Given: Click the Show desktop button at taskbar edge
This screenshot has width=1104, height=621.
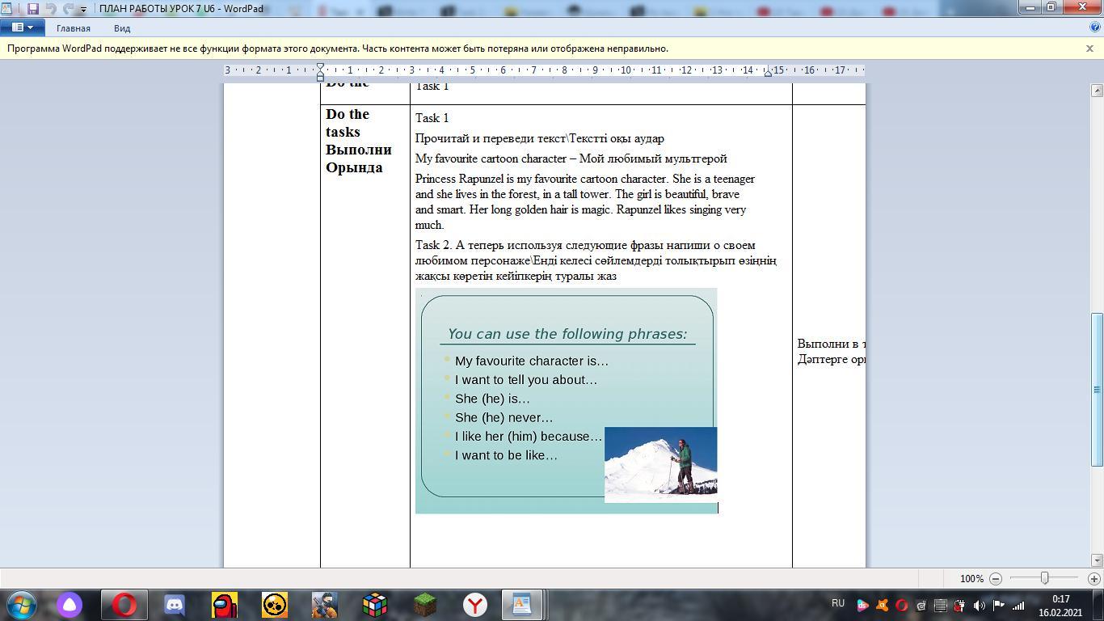Looking at the screenshot, I should (1098, 605).
